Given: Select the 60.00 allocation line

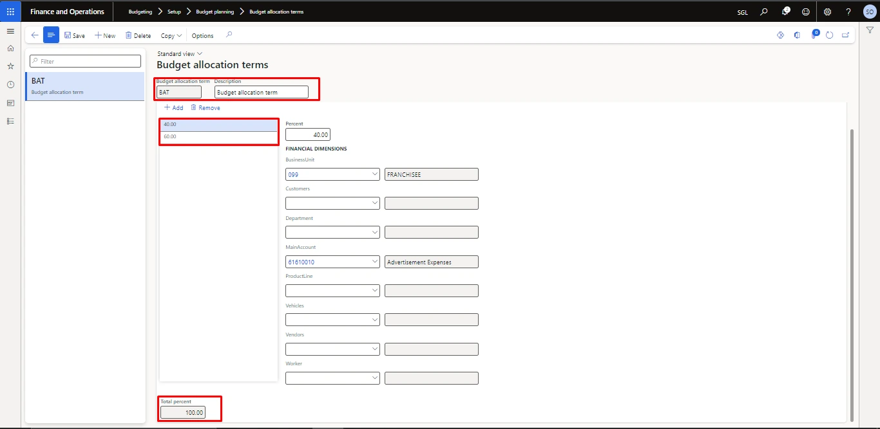Looking at the screenshot, I should point(218,137).
